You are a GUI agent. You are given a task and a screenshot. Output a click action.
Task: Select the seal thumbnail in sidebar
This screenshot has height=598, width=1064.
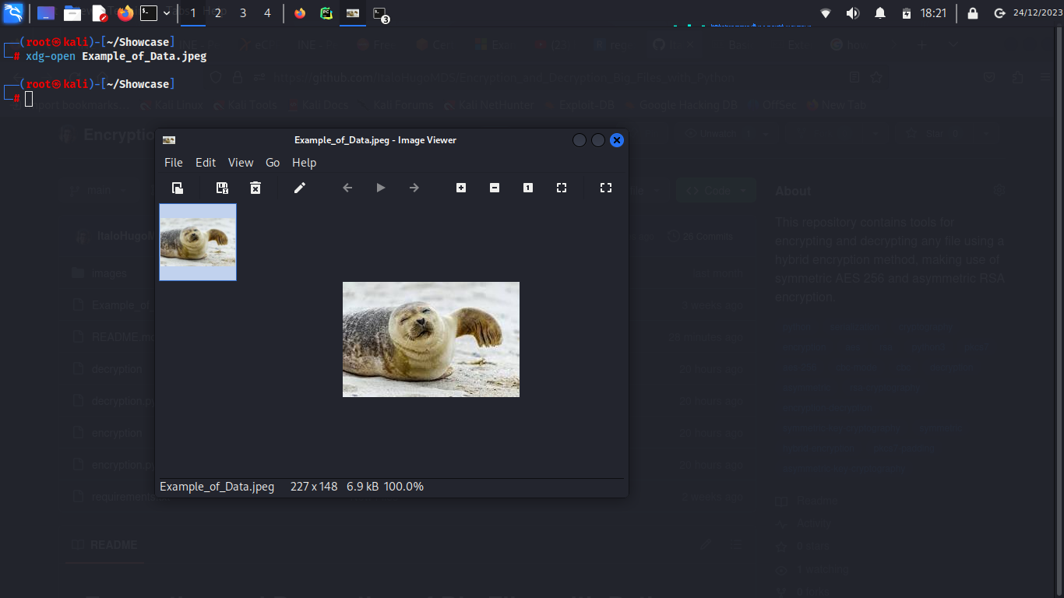pos(198,242)
